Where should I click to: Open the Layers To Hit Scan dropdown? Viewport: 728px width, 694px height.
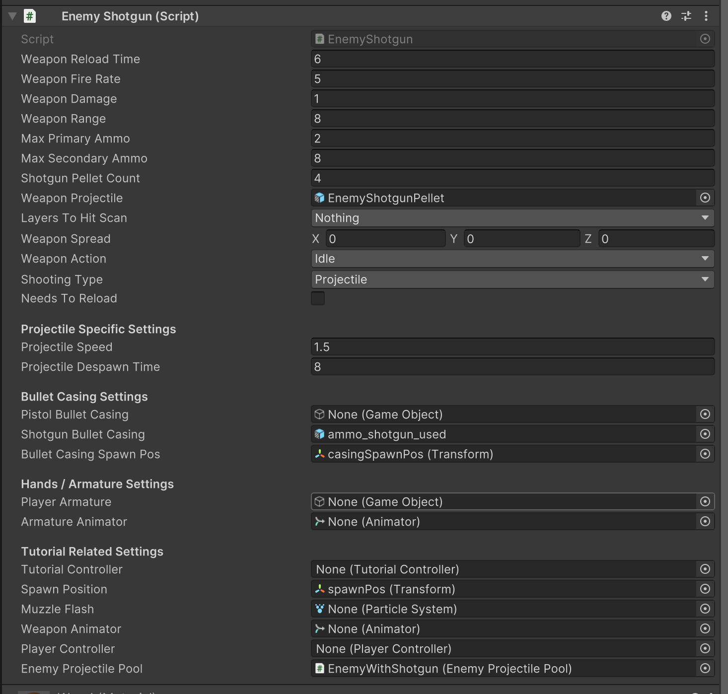coord(511,217)
